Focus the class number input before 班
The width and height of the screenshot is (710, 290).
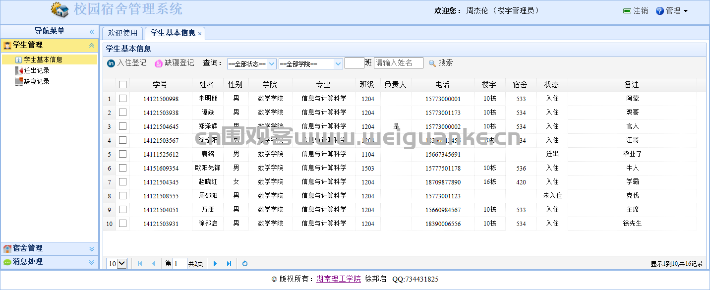[x=354, y=63]
